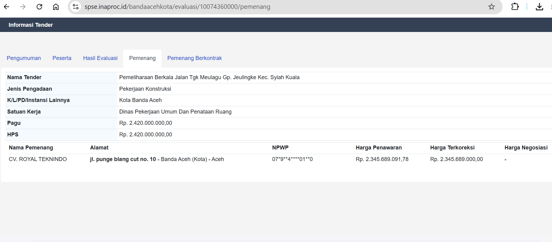
Task: Open the Peserta tab
Action: pyautogui.click(x=62, y=58)
